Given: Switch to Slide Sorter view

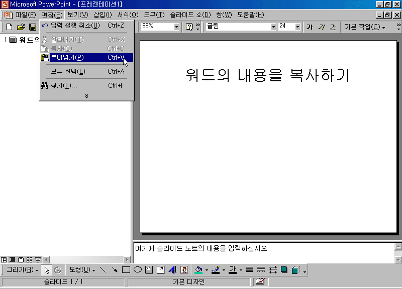Looking at the screenshot, I should click(x=30, y=260).
